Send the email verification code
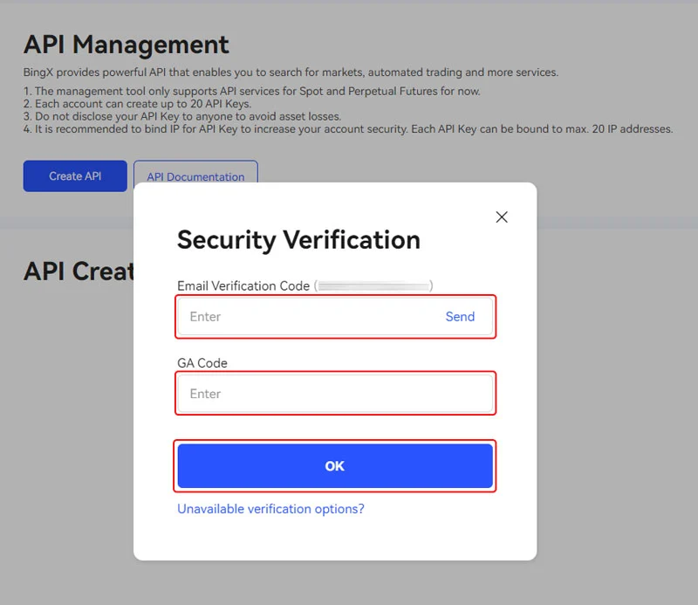This screenshot has width=698, height=605. tap(460, 317)
